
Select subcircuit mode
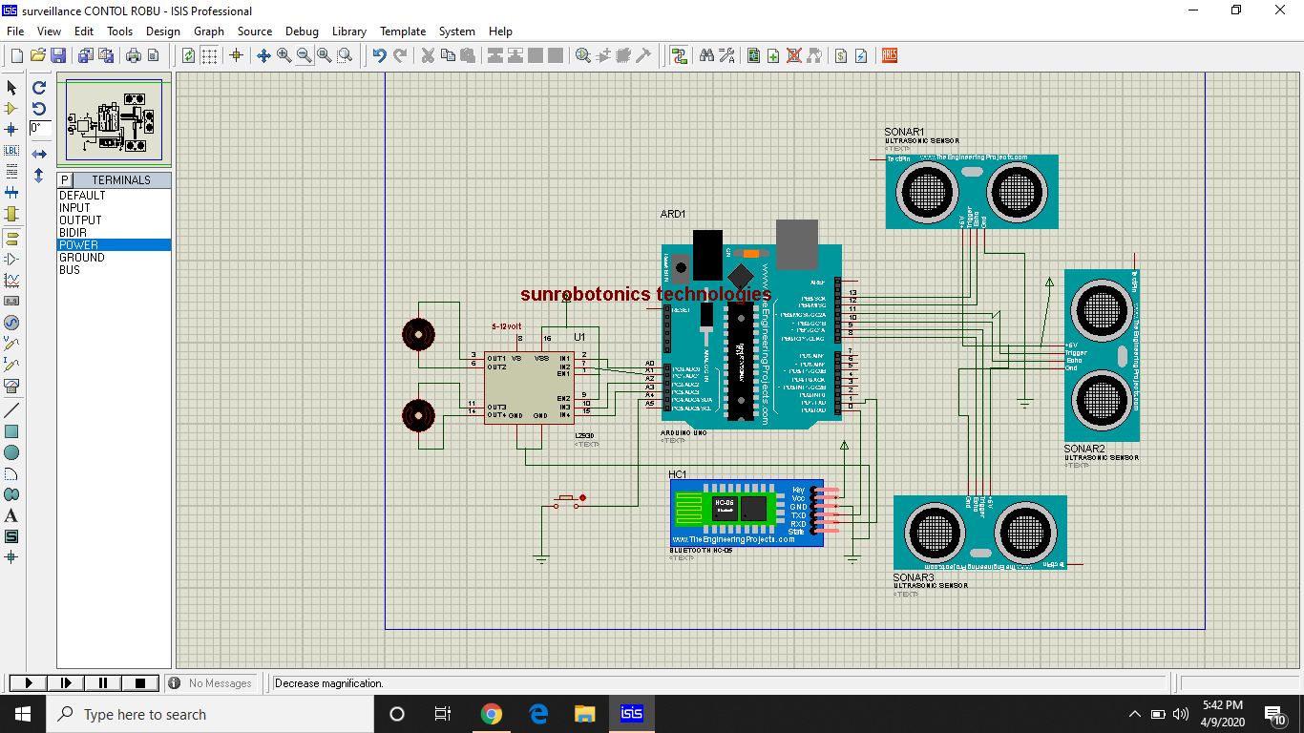(x=11, y=214)
